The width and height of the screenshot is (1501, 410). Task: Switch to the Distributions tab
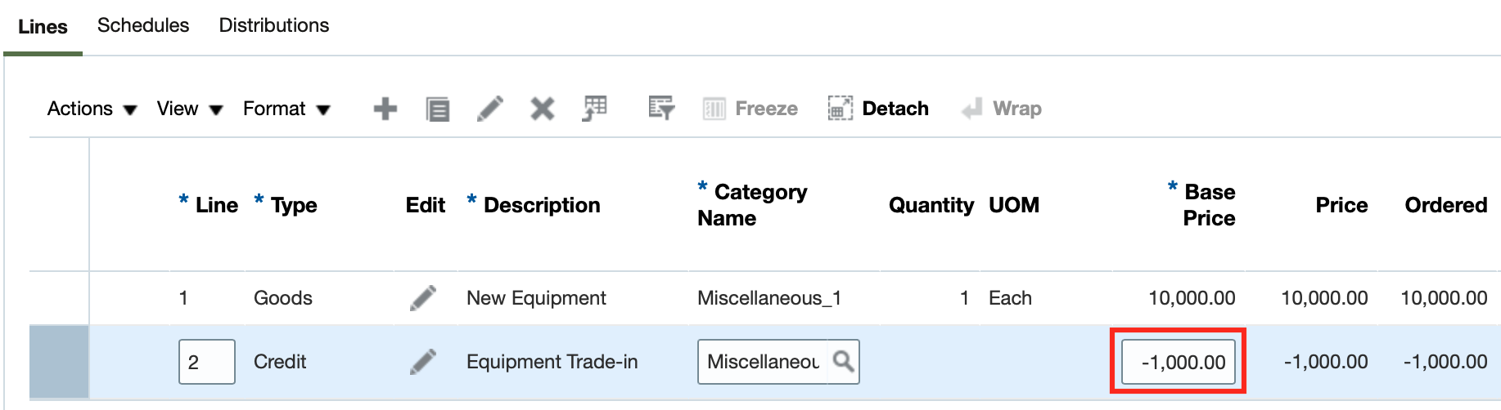point(274,25)
